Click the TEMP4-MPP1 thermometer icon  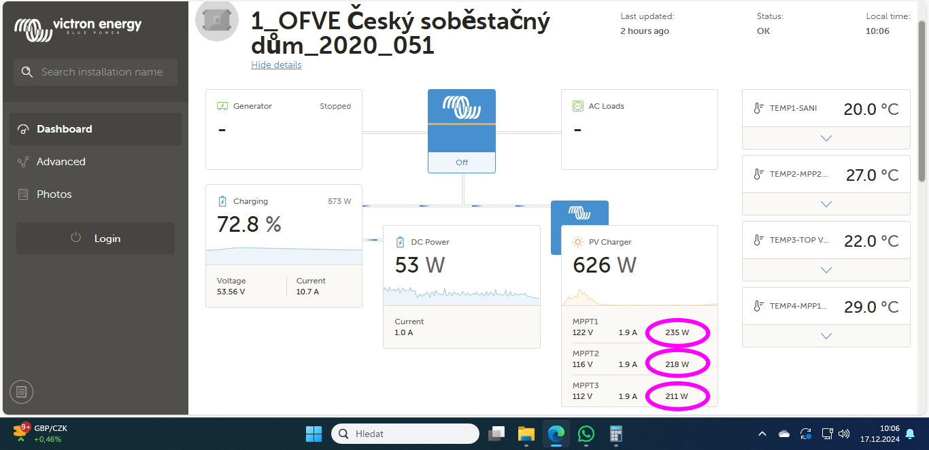758,306
